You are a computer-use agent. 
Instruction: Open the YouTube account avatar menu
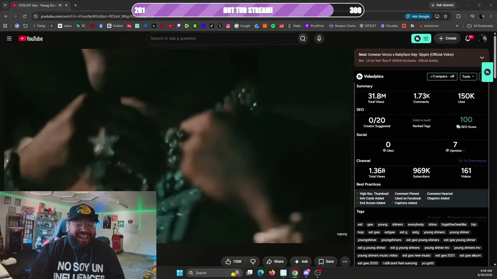(483, 38)
